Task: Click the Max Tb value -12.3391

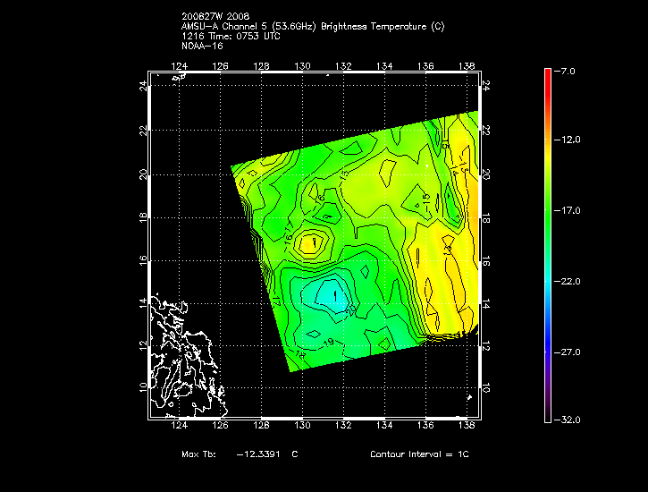Action: pos(259,454)
